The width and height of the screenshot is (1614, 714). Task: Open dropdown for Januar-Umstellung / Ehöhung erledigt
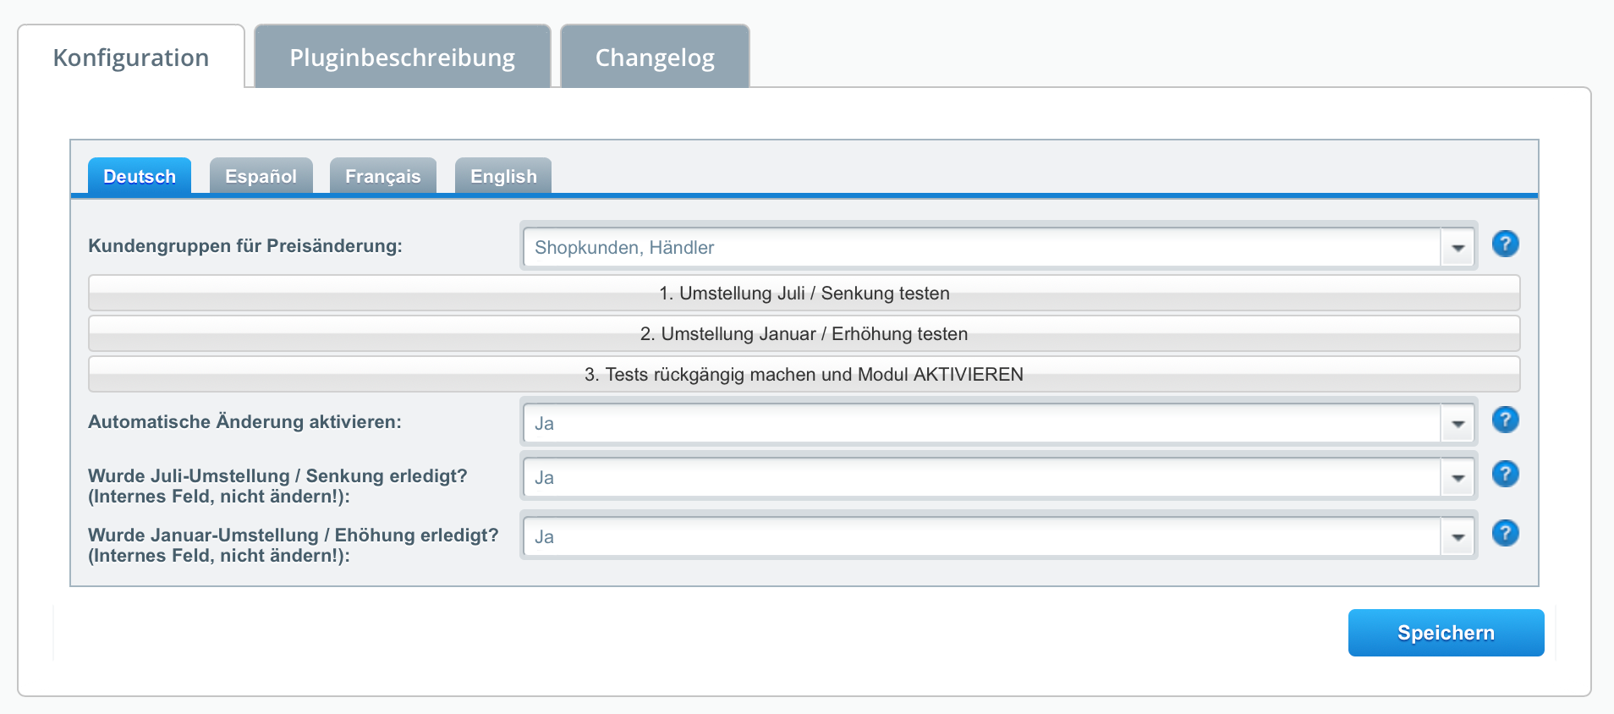[1458, 537]
